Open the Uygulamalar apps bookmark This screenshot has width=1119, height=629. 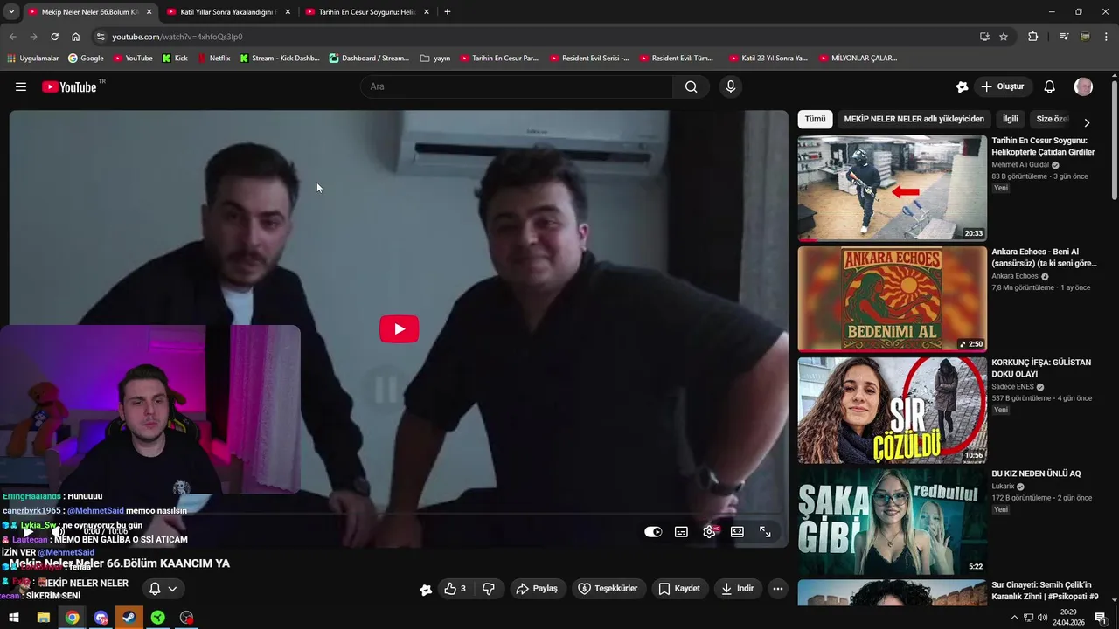point(32,59)
